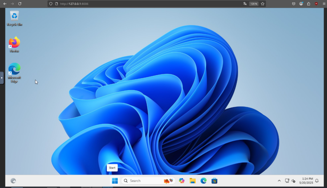Open the widgets icon at the taskbar's left

tap(13, 181)
